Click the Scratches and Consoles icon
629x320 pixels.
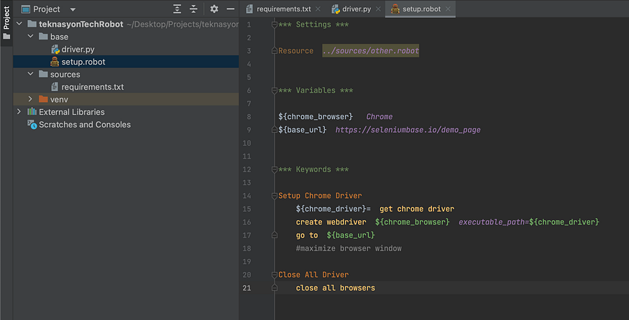(x=32, y=124)
